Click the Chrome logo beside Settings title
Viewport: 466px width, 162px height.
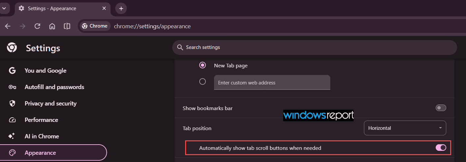12,48
